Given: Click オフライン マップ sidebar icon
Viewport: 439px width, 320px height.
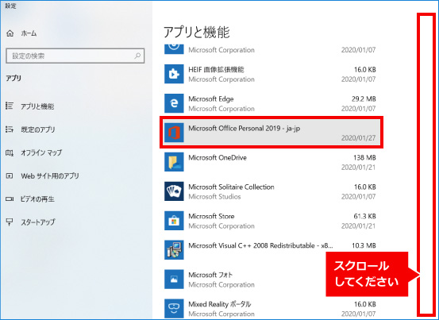Looking at the screenshot, I should (x=10, y=152).
